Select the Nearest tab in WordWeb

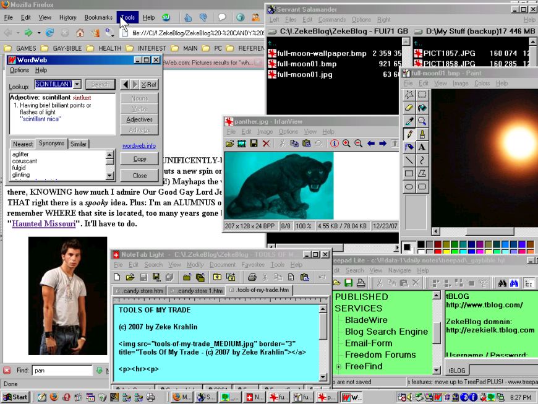(x=23, y=144)
